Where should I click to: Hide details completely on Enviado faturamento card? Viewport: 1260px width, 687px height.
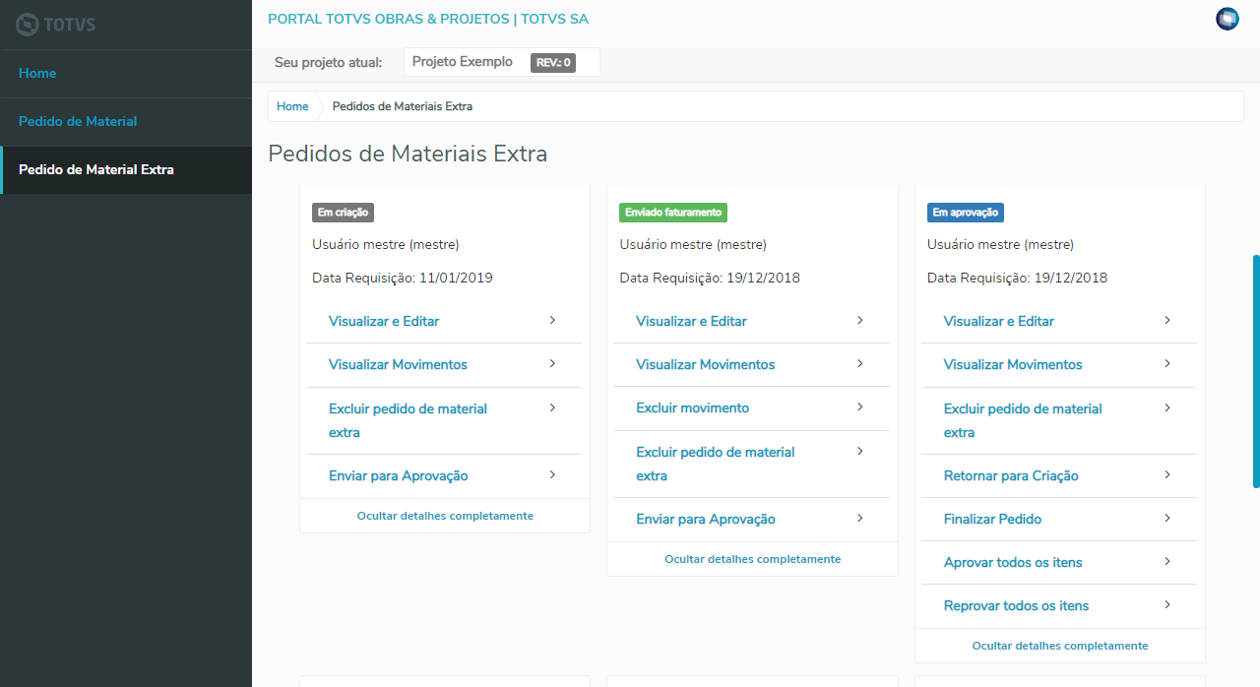(753, 559)
